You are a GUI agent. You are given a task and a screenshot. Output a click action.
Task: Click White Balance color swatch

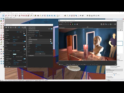(x=14, y=54)
